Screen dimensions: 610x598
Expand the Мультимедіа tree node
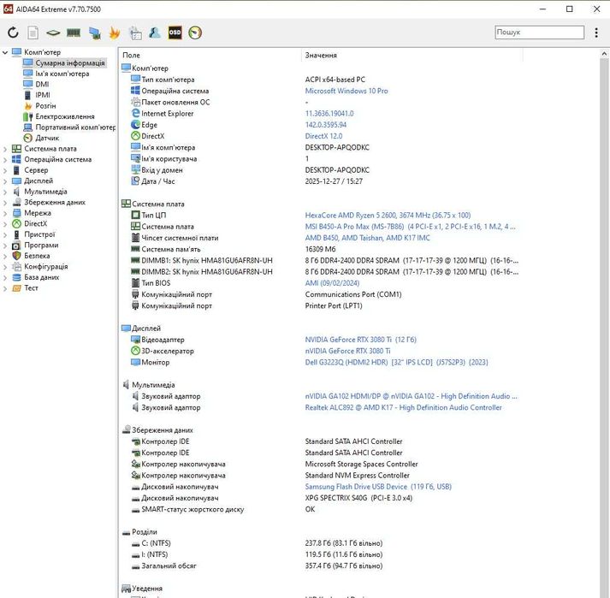click(x=6, y=192)
